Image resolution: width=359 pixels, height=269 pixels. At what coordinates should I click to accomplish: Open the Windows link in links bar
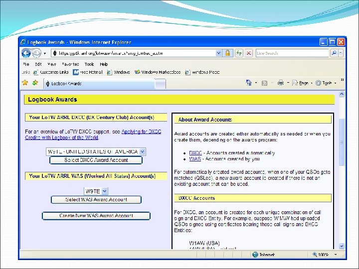(x=118, y=72)
